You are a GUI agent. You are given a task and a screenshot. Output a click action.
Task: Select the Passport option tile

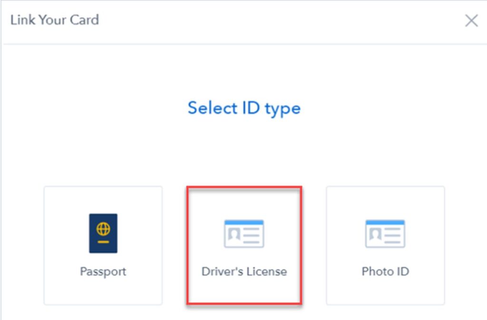[x=103, y=245]
